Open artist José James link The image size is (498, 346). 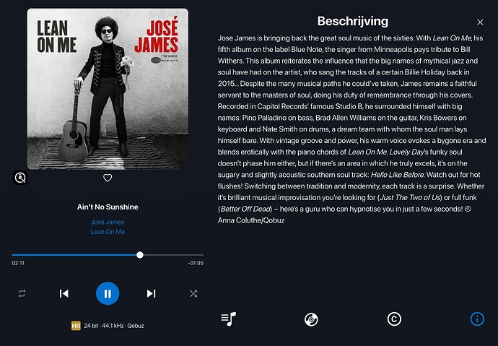(108, 222)
